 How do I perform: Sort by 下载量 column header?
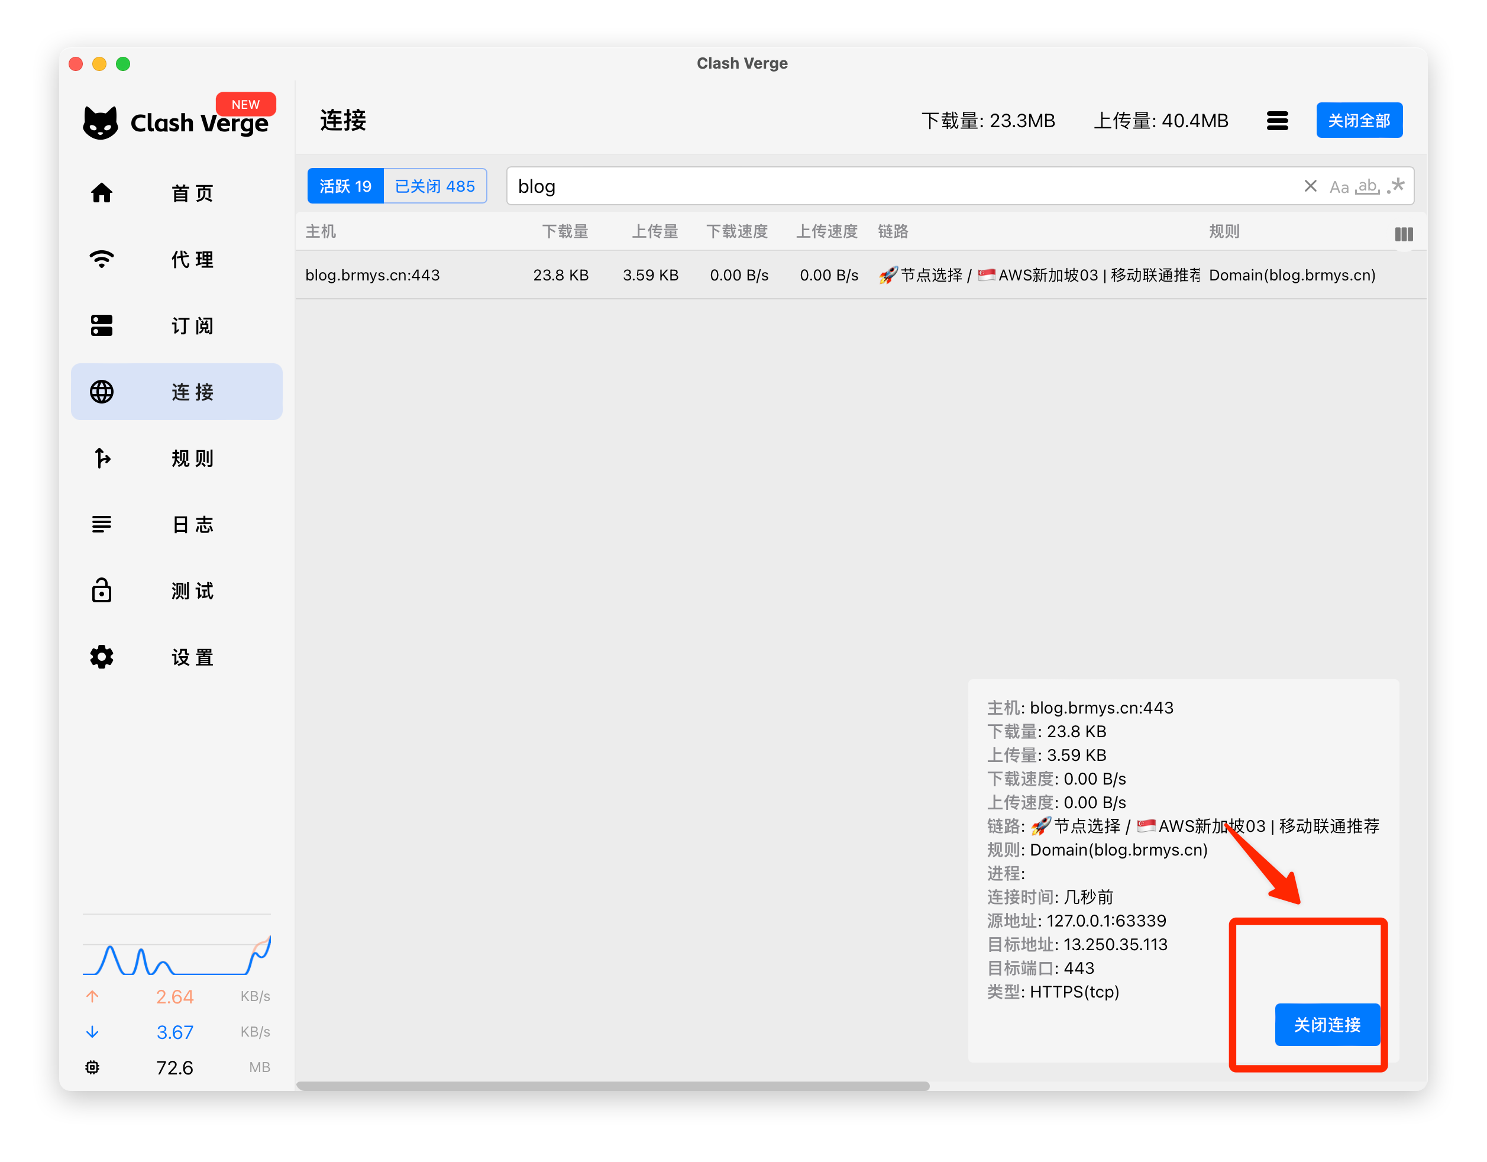tap(565, 231)
